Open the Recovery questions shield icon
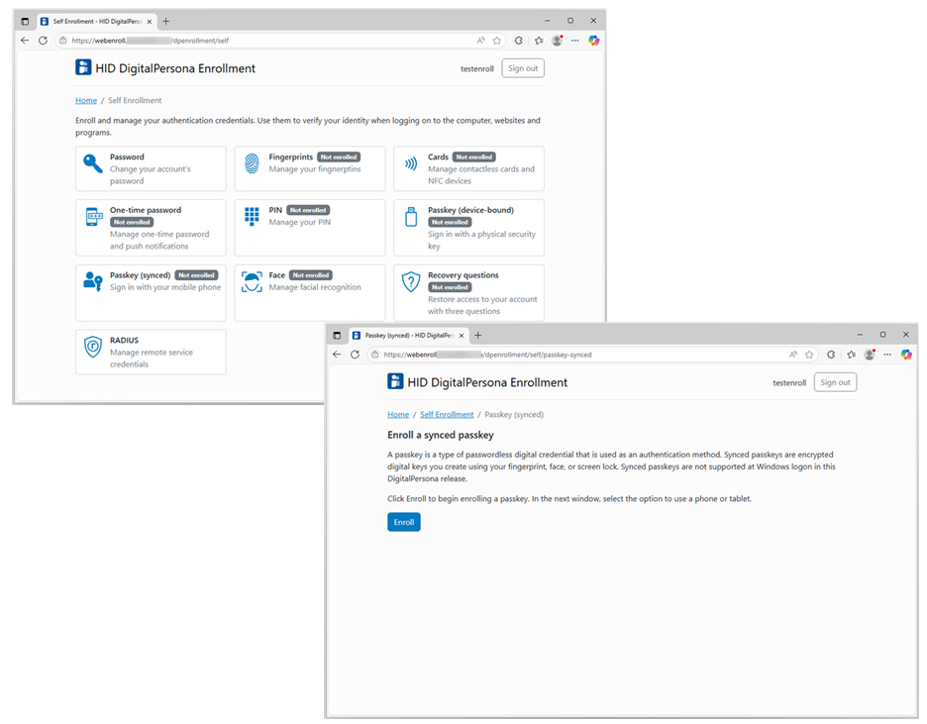The width and height of the screenshot is (927, 724). 411,282
